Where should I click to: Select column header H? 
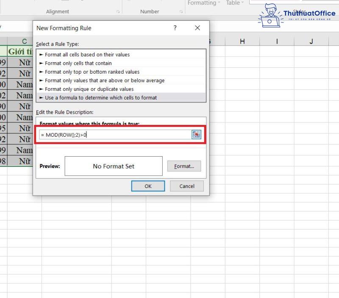click(242, 40)
